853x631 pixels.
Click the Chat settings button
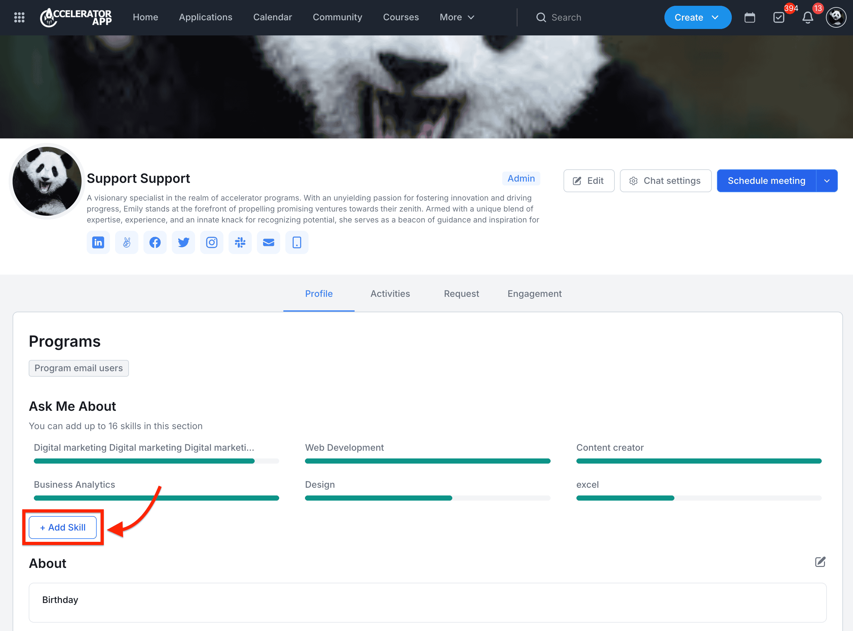tap(665, 181)
